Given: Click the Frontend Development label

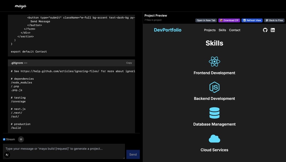Looking at the screenshot, I should coord(214,73).
